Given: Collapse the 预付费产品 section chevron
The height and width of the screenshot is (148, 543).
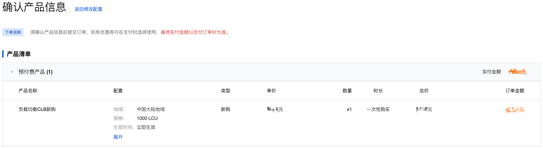Looking at the screenshot, I should tap(12, 72).
